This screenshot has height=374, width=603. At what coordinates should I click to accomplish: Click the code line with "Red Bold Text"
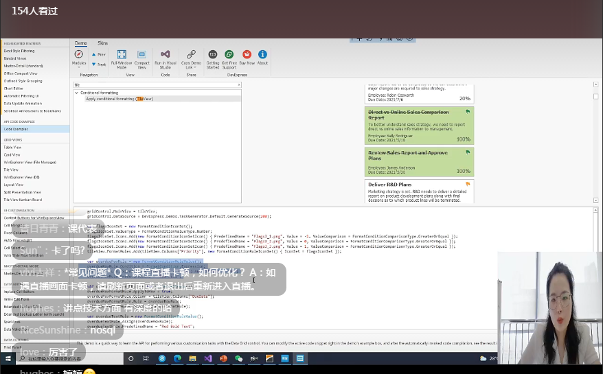pos(141,327)
